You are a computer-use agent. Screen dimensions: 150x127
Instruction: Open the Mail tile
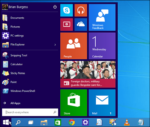coord(102,103)
